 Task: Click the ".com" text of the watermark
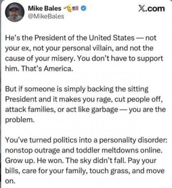pos(155,9)
